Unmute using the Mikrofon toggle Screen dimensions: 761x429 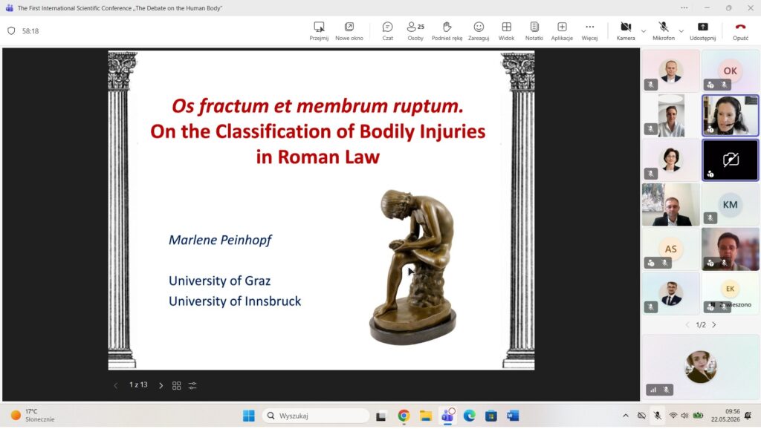tap(663, 31)
